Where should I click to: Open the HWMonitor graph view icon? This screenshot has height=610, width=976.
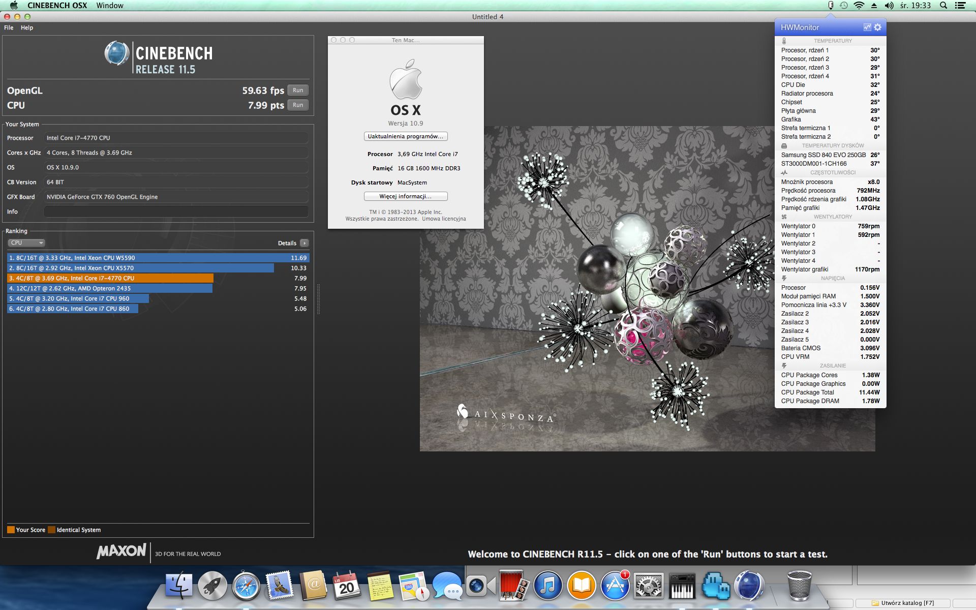(867, 27)
